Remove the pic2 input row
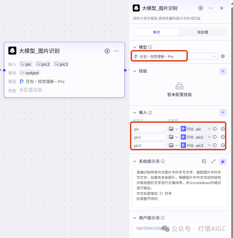Screen dimensions: 233x238 [x=223, y=137]
